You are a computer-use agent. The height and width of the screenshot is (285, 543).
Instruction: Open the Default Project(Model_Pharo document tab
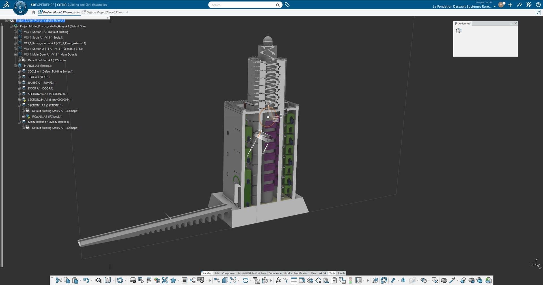102,12
